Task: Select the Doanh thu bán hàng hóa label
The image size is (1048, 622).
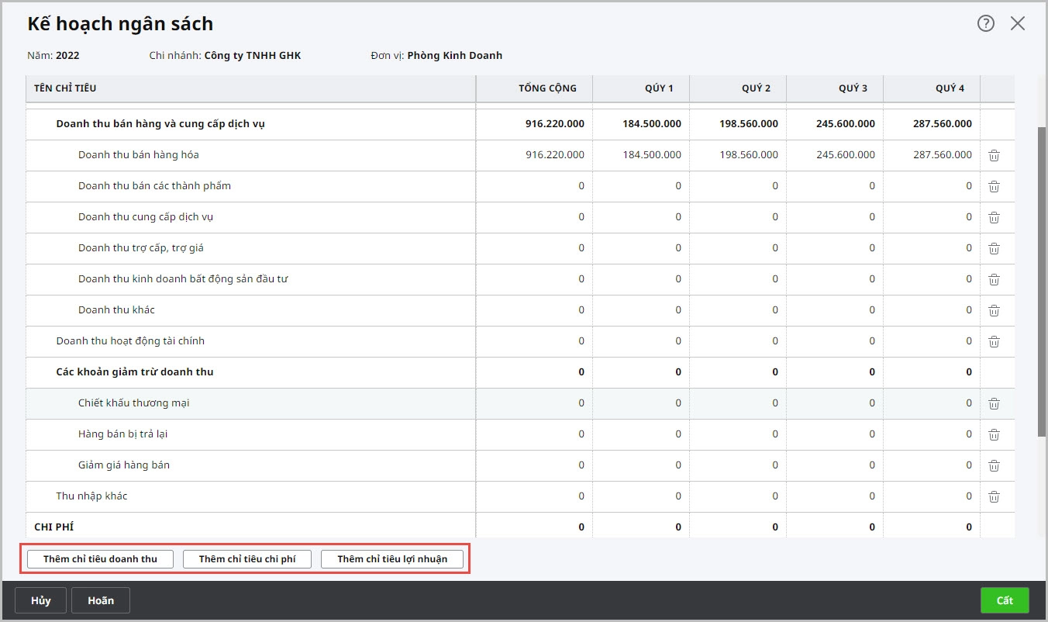Action: pyautogui.click(x=139, y=155)
